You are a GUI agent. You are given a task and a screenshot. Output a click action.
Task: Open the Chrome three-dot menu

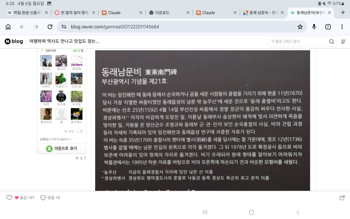pos(342,27)
